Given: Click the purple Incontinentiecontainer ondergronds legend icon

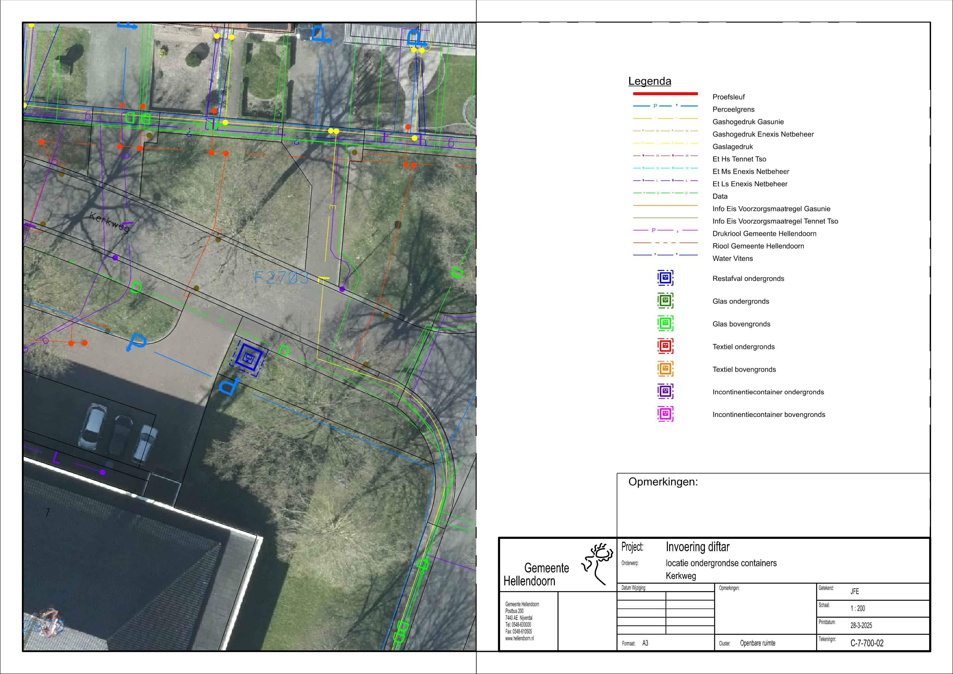Looking at the screenshot, I should (x=665, y=391).
